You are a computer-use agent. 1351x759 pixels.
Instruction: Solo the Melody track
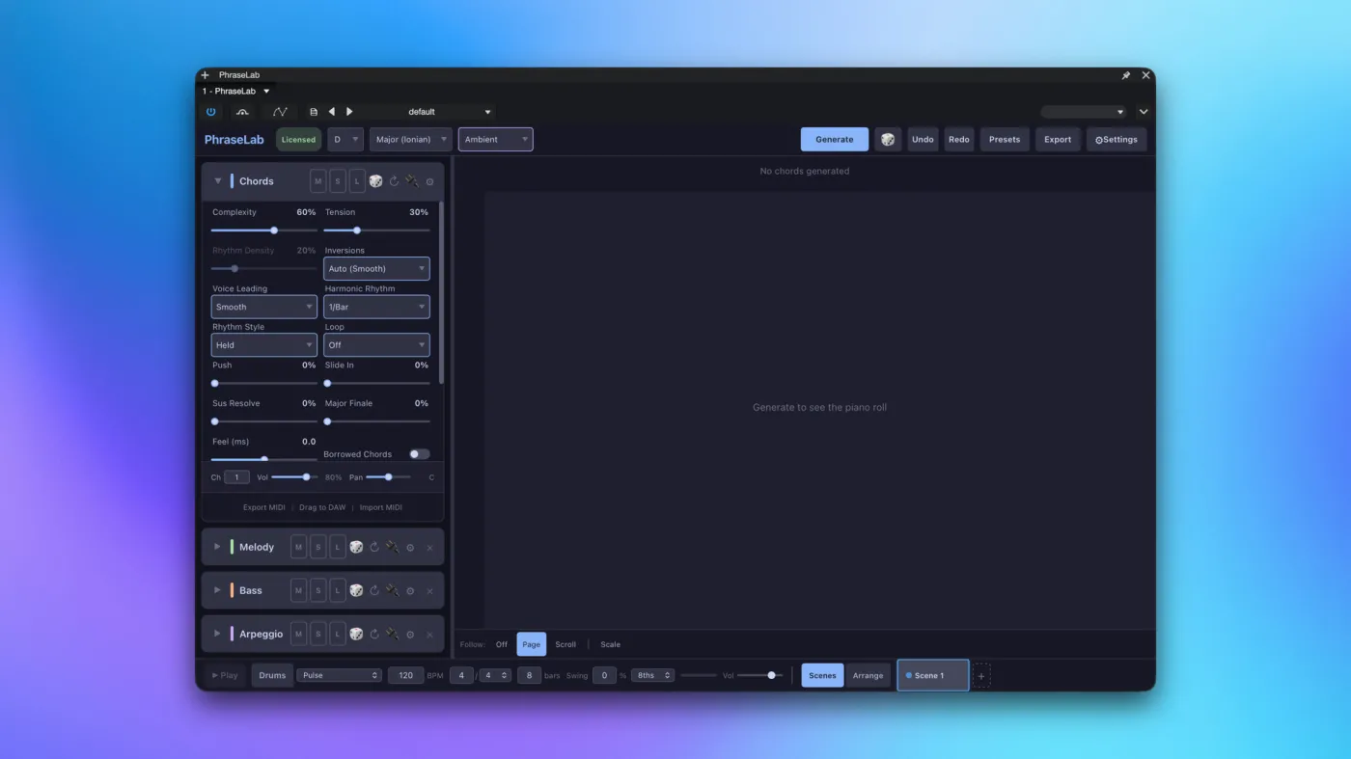click(x=318, y=547)
